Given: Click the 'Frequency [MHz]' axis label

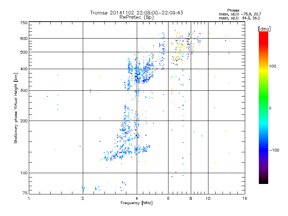Looking at the screenshot, I should tap(136, 203).
